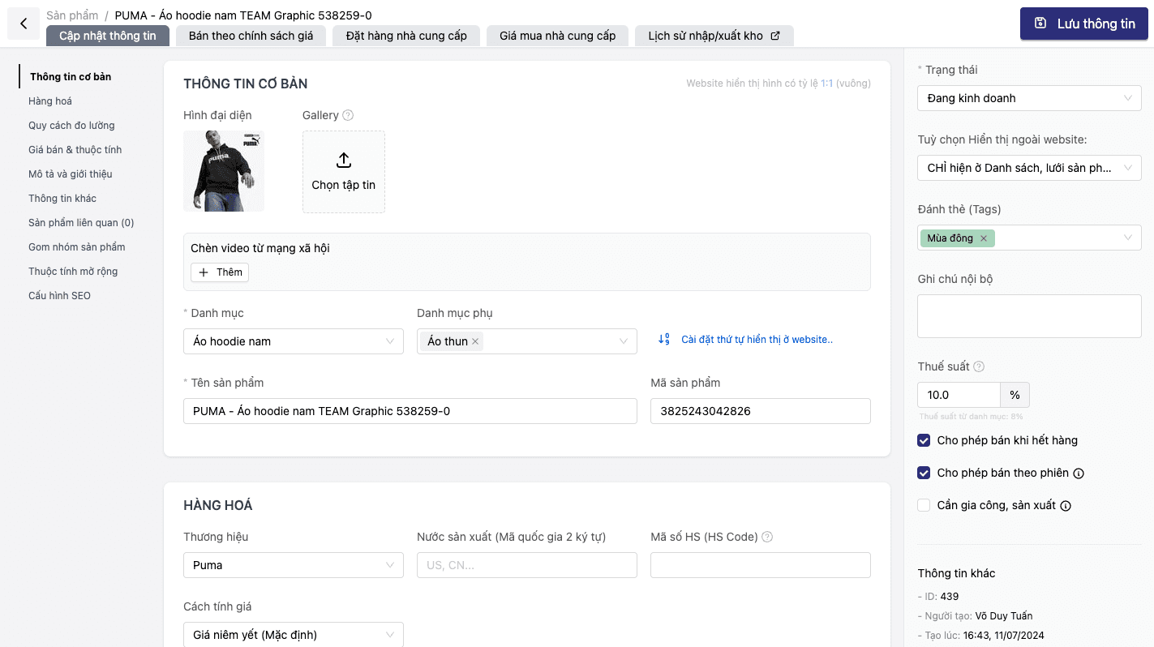Click the Sản phẩm breadcrumb link
Image resolution: width=1154 pixels, height=647 pixels.
click(72, 15)
